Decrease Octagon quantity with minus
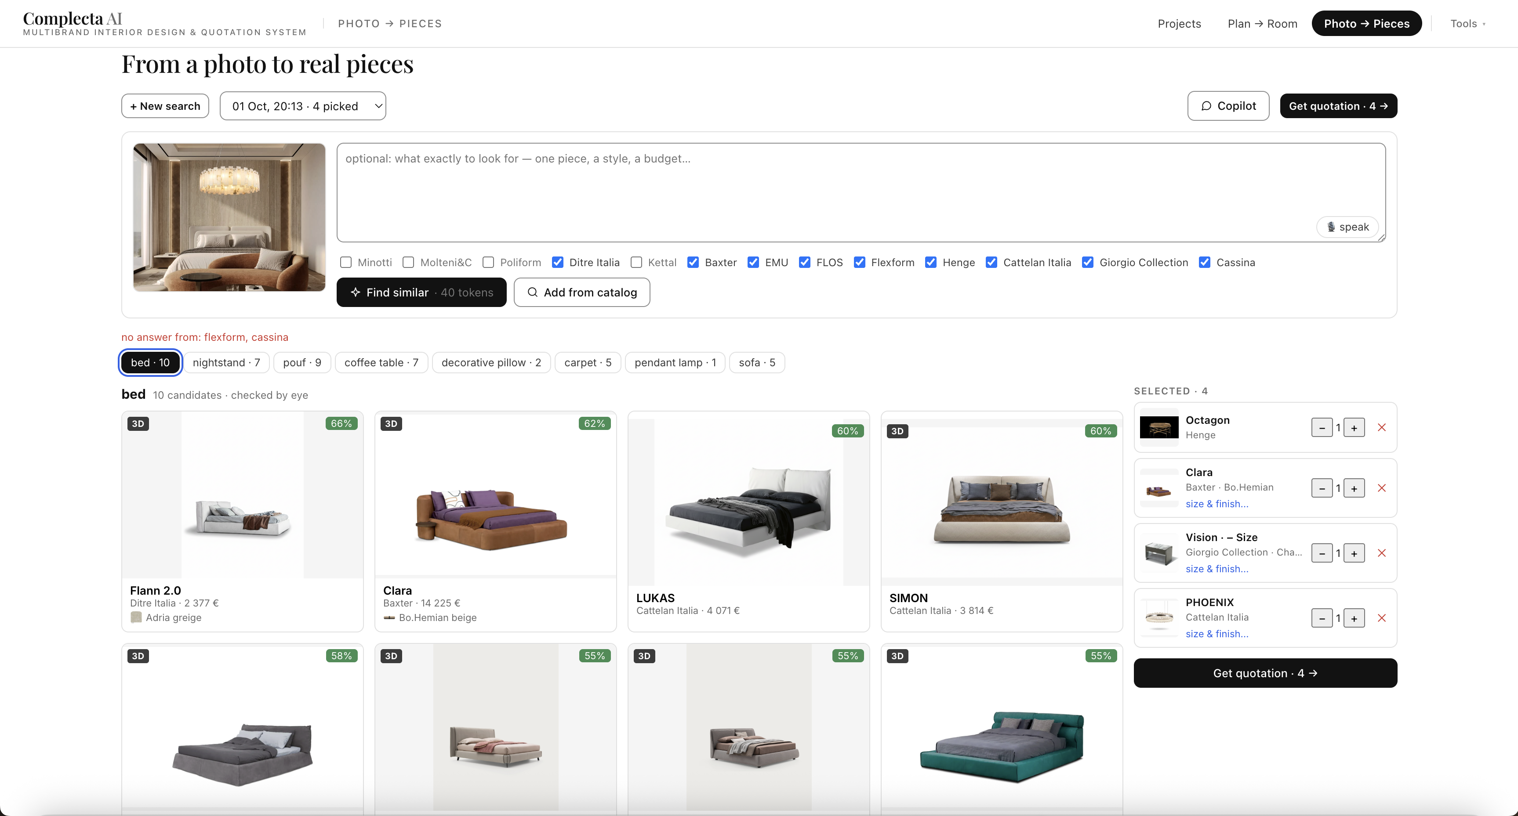This screenshot has height=816, width=1518. coord(1322,428)
